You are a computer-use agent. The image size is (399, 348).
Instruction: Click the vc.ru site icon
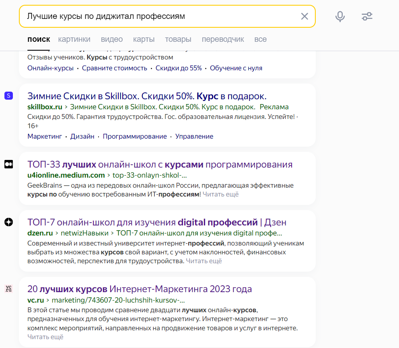(x=8, y=289)
